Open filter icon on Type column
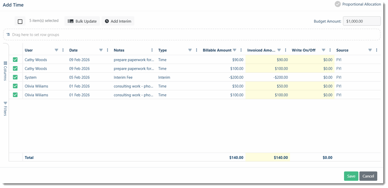 [190, 50]
